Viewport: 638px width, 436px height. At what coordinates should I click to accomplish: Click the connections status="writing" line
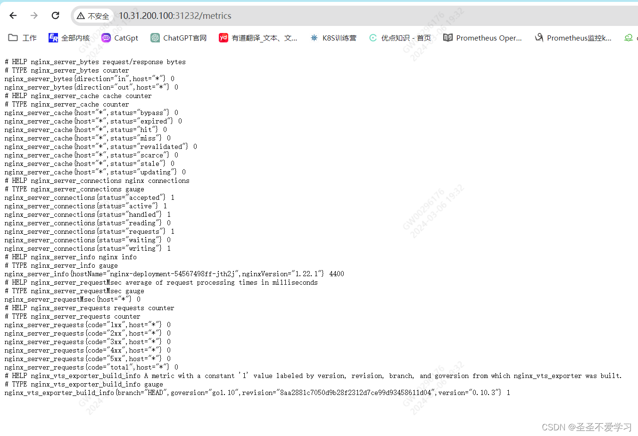(88, 248)
